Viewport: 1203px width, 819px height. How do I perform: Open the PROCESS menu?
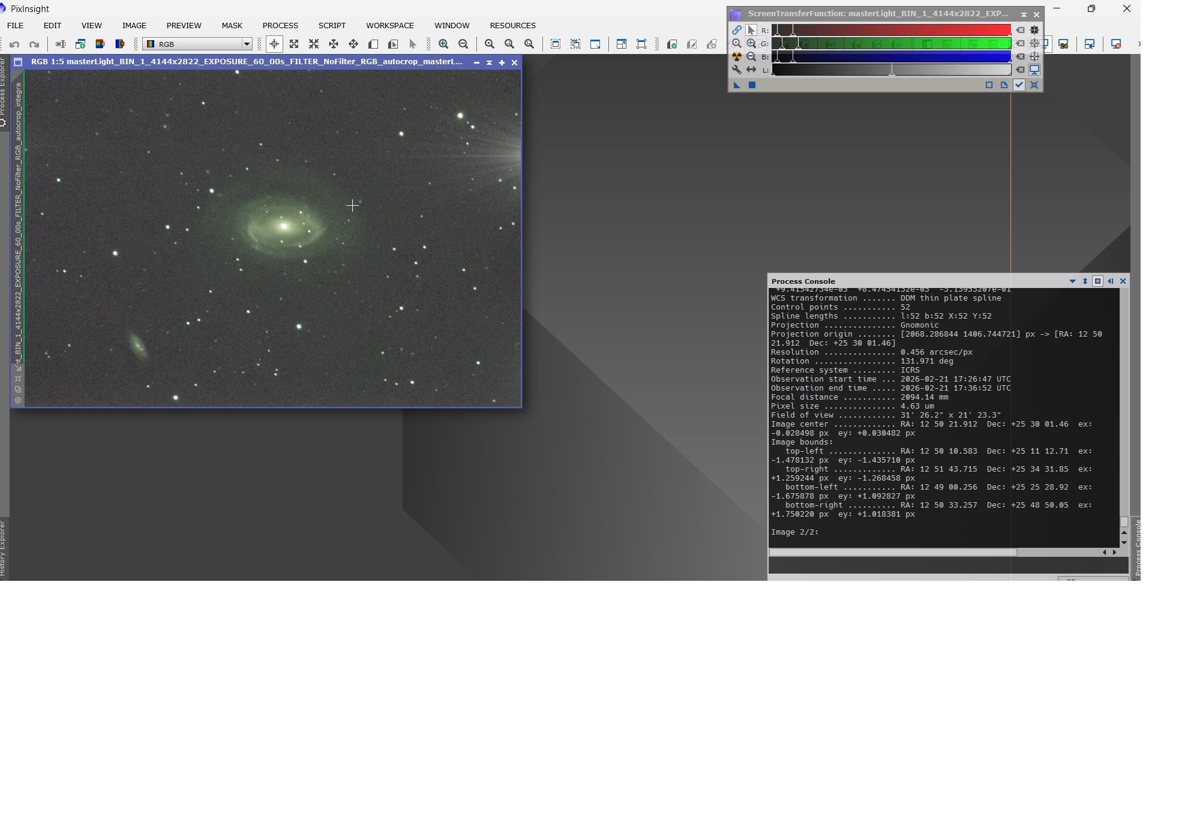point(280,25)
